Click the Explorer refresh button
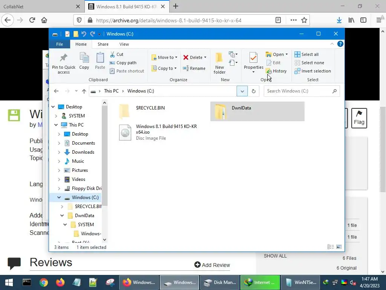 [x=254, y=91]
